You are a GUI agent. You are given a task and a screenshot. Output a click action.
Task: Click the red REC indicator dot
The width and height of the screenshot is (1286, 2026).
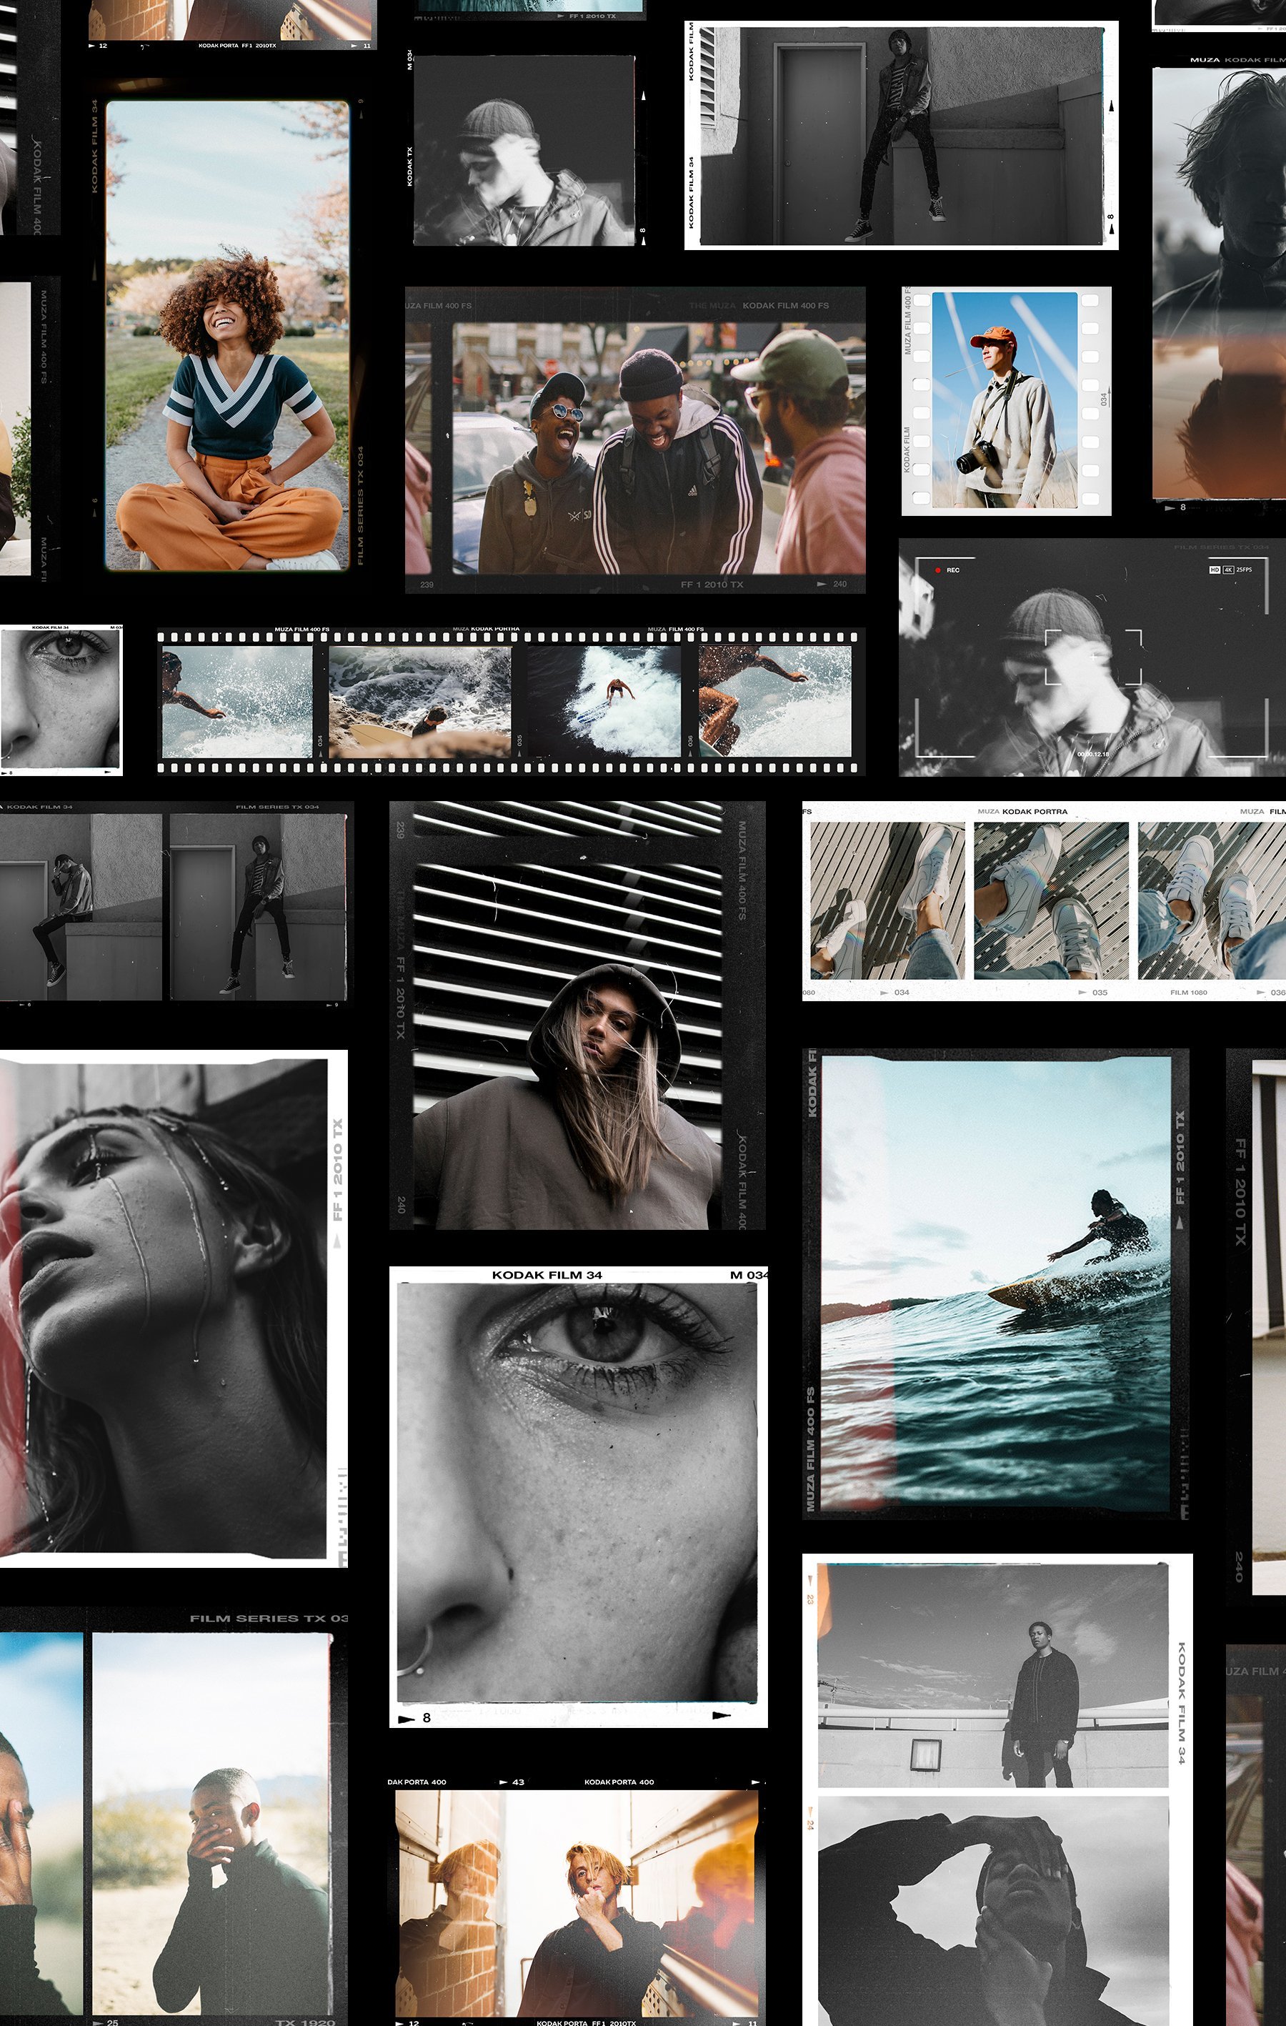click(938, 570)
